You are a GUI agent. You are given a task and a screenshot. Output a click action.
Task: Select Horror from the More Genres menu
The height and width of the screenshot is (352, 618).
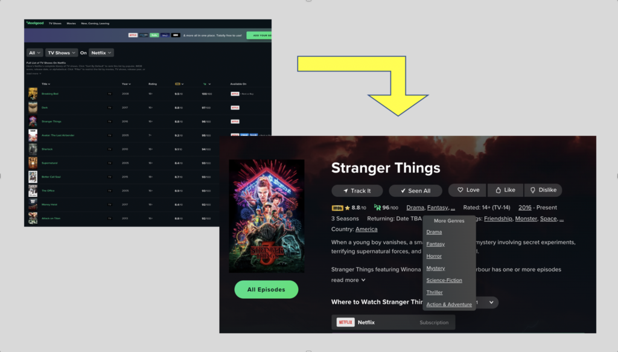434,256
